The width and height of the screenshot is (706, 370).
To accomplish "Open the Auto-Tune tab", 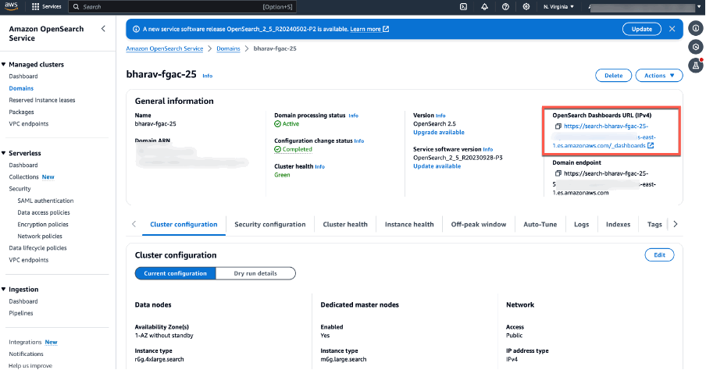I will pos(540,224).
